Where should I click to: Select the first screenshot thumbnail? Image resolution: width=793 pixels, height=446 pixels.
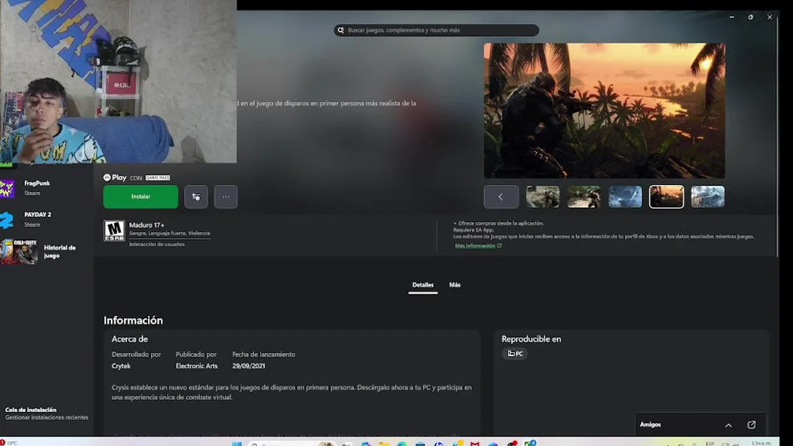click(x=543, y=196)
